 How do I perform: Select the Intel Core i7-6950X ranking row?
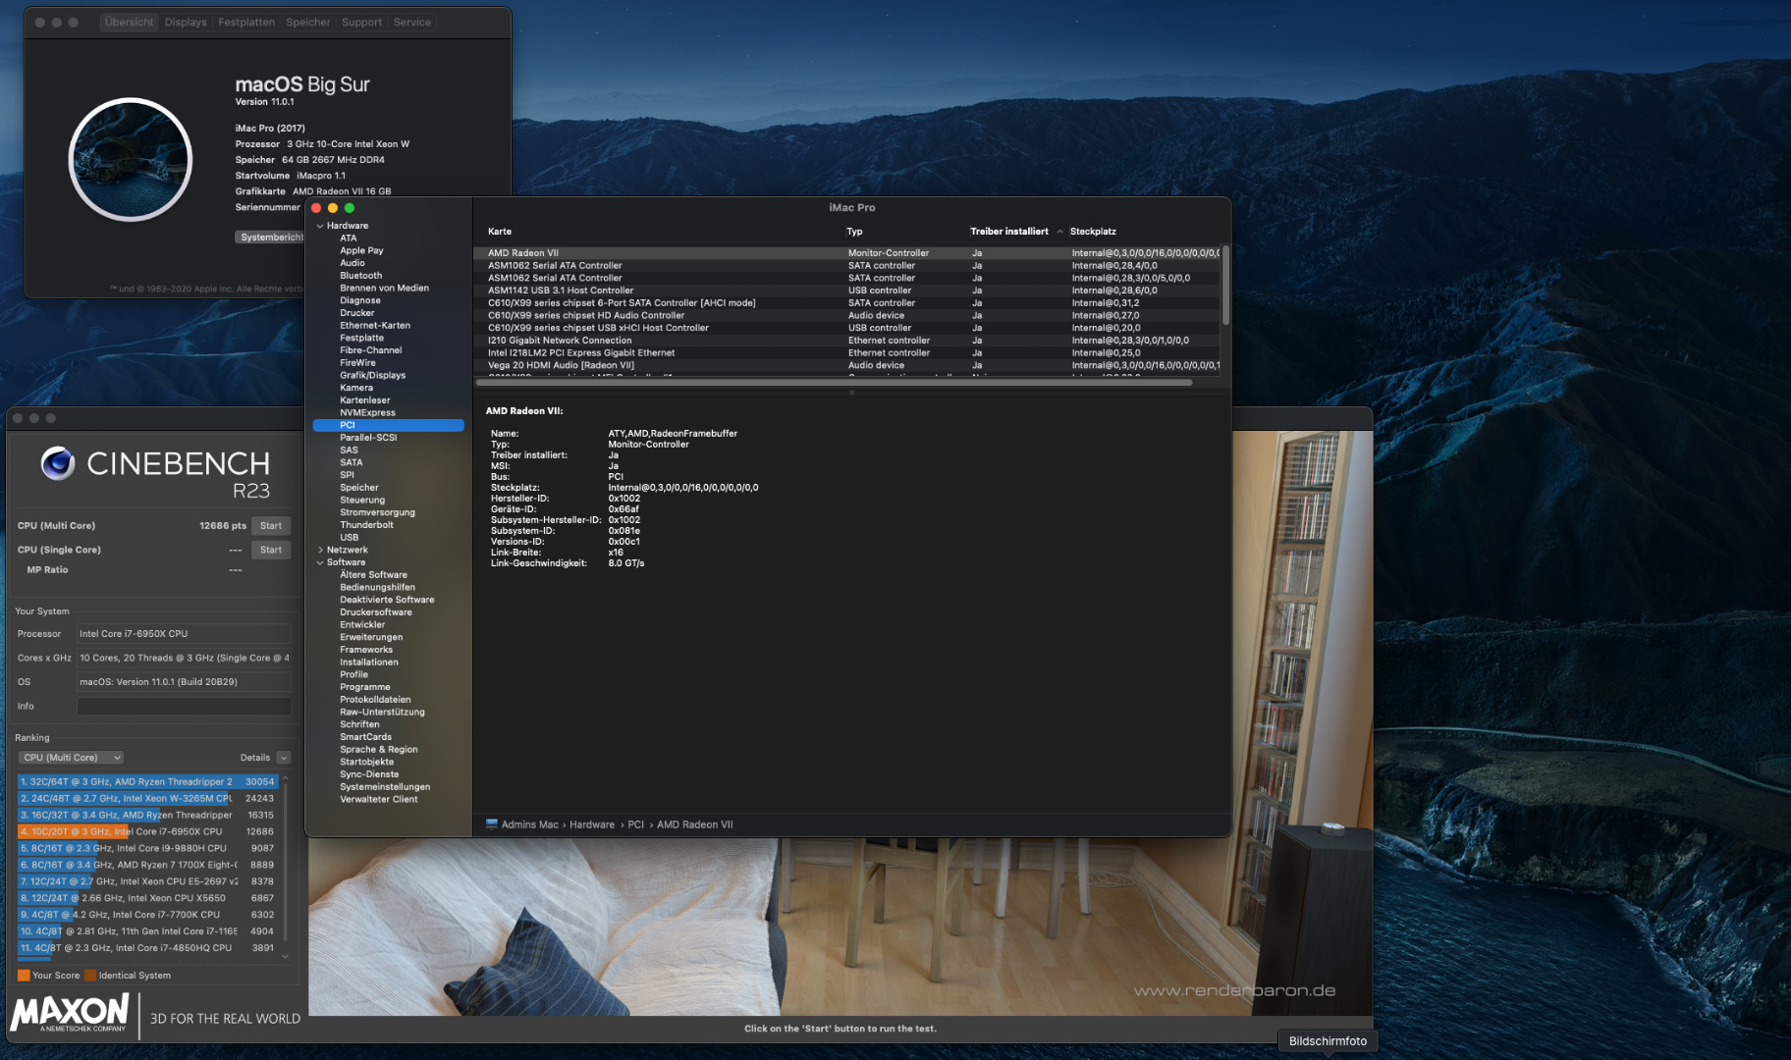pos(147,832)
